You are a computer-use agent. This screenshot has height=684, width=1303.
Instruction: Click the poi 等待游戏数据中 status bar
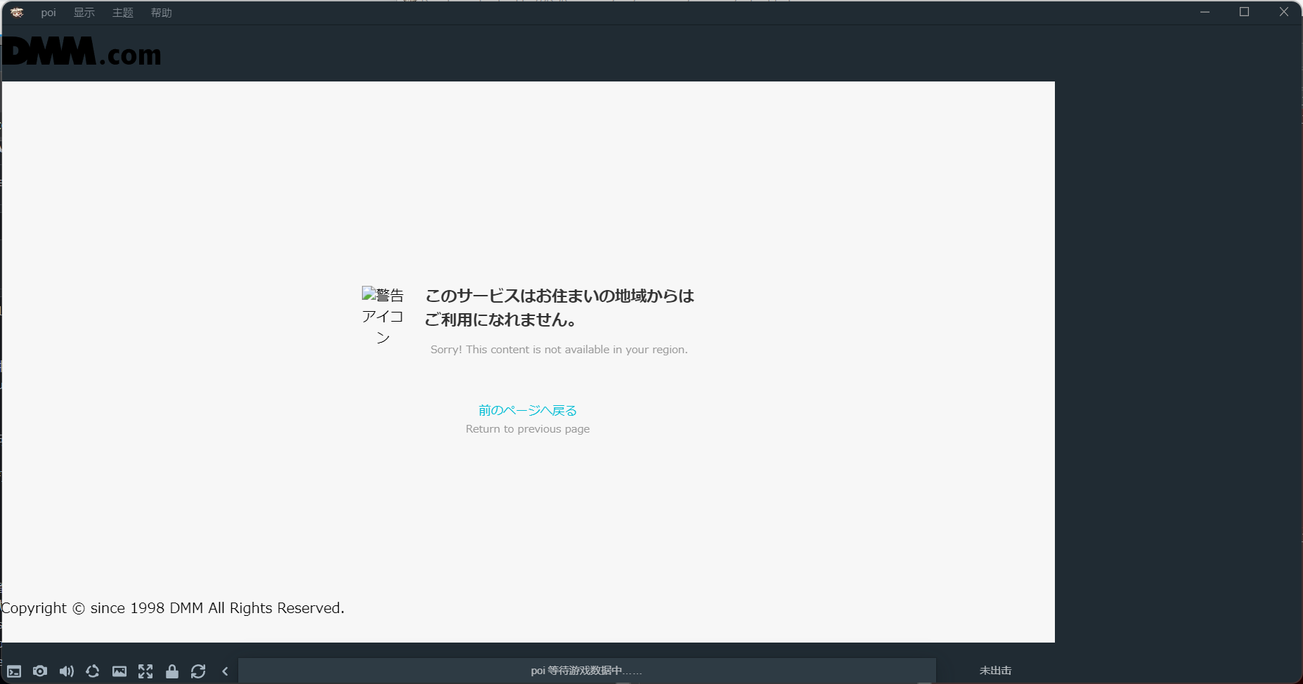[587, 671]
